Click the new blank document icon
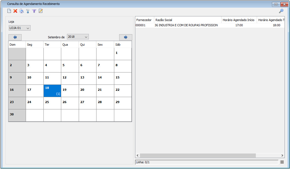Image resolution: width=290 pixels, height=169 pixels. click(9, 11)
